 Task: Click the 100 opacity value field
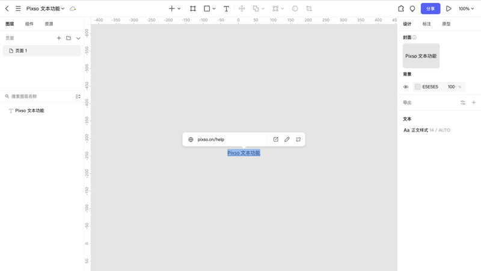click(x=452, y=87)
